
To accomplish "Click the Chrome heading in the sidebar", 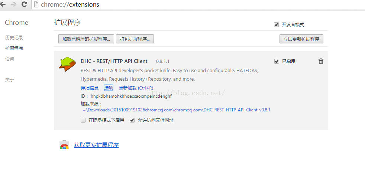I will tap(16, 23).
